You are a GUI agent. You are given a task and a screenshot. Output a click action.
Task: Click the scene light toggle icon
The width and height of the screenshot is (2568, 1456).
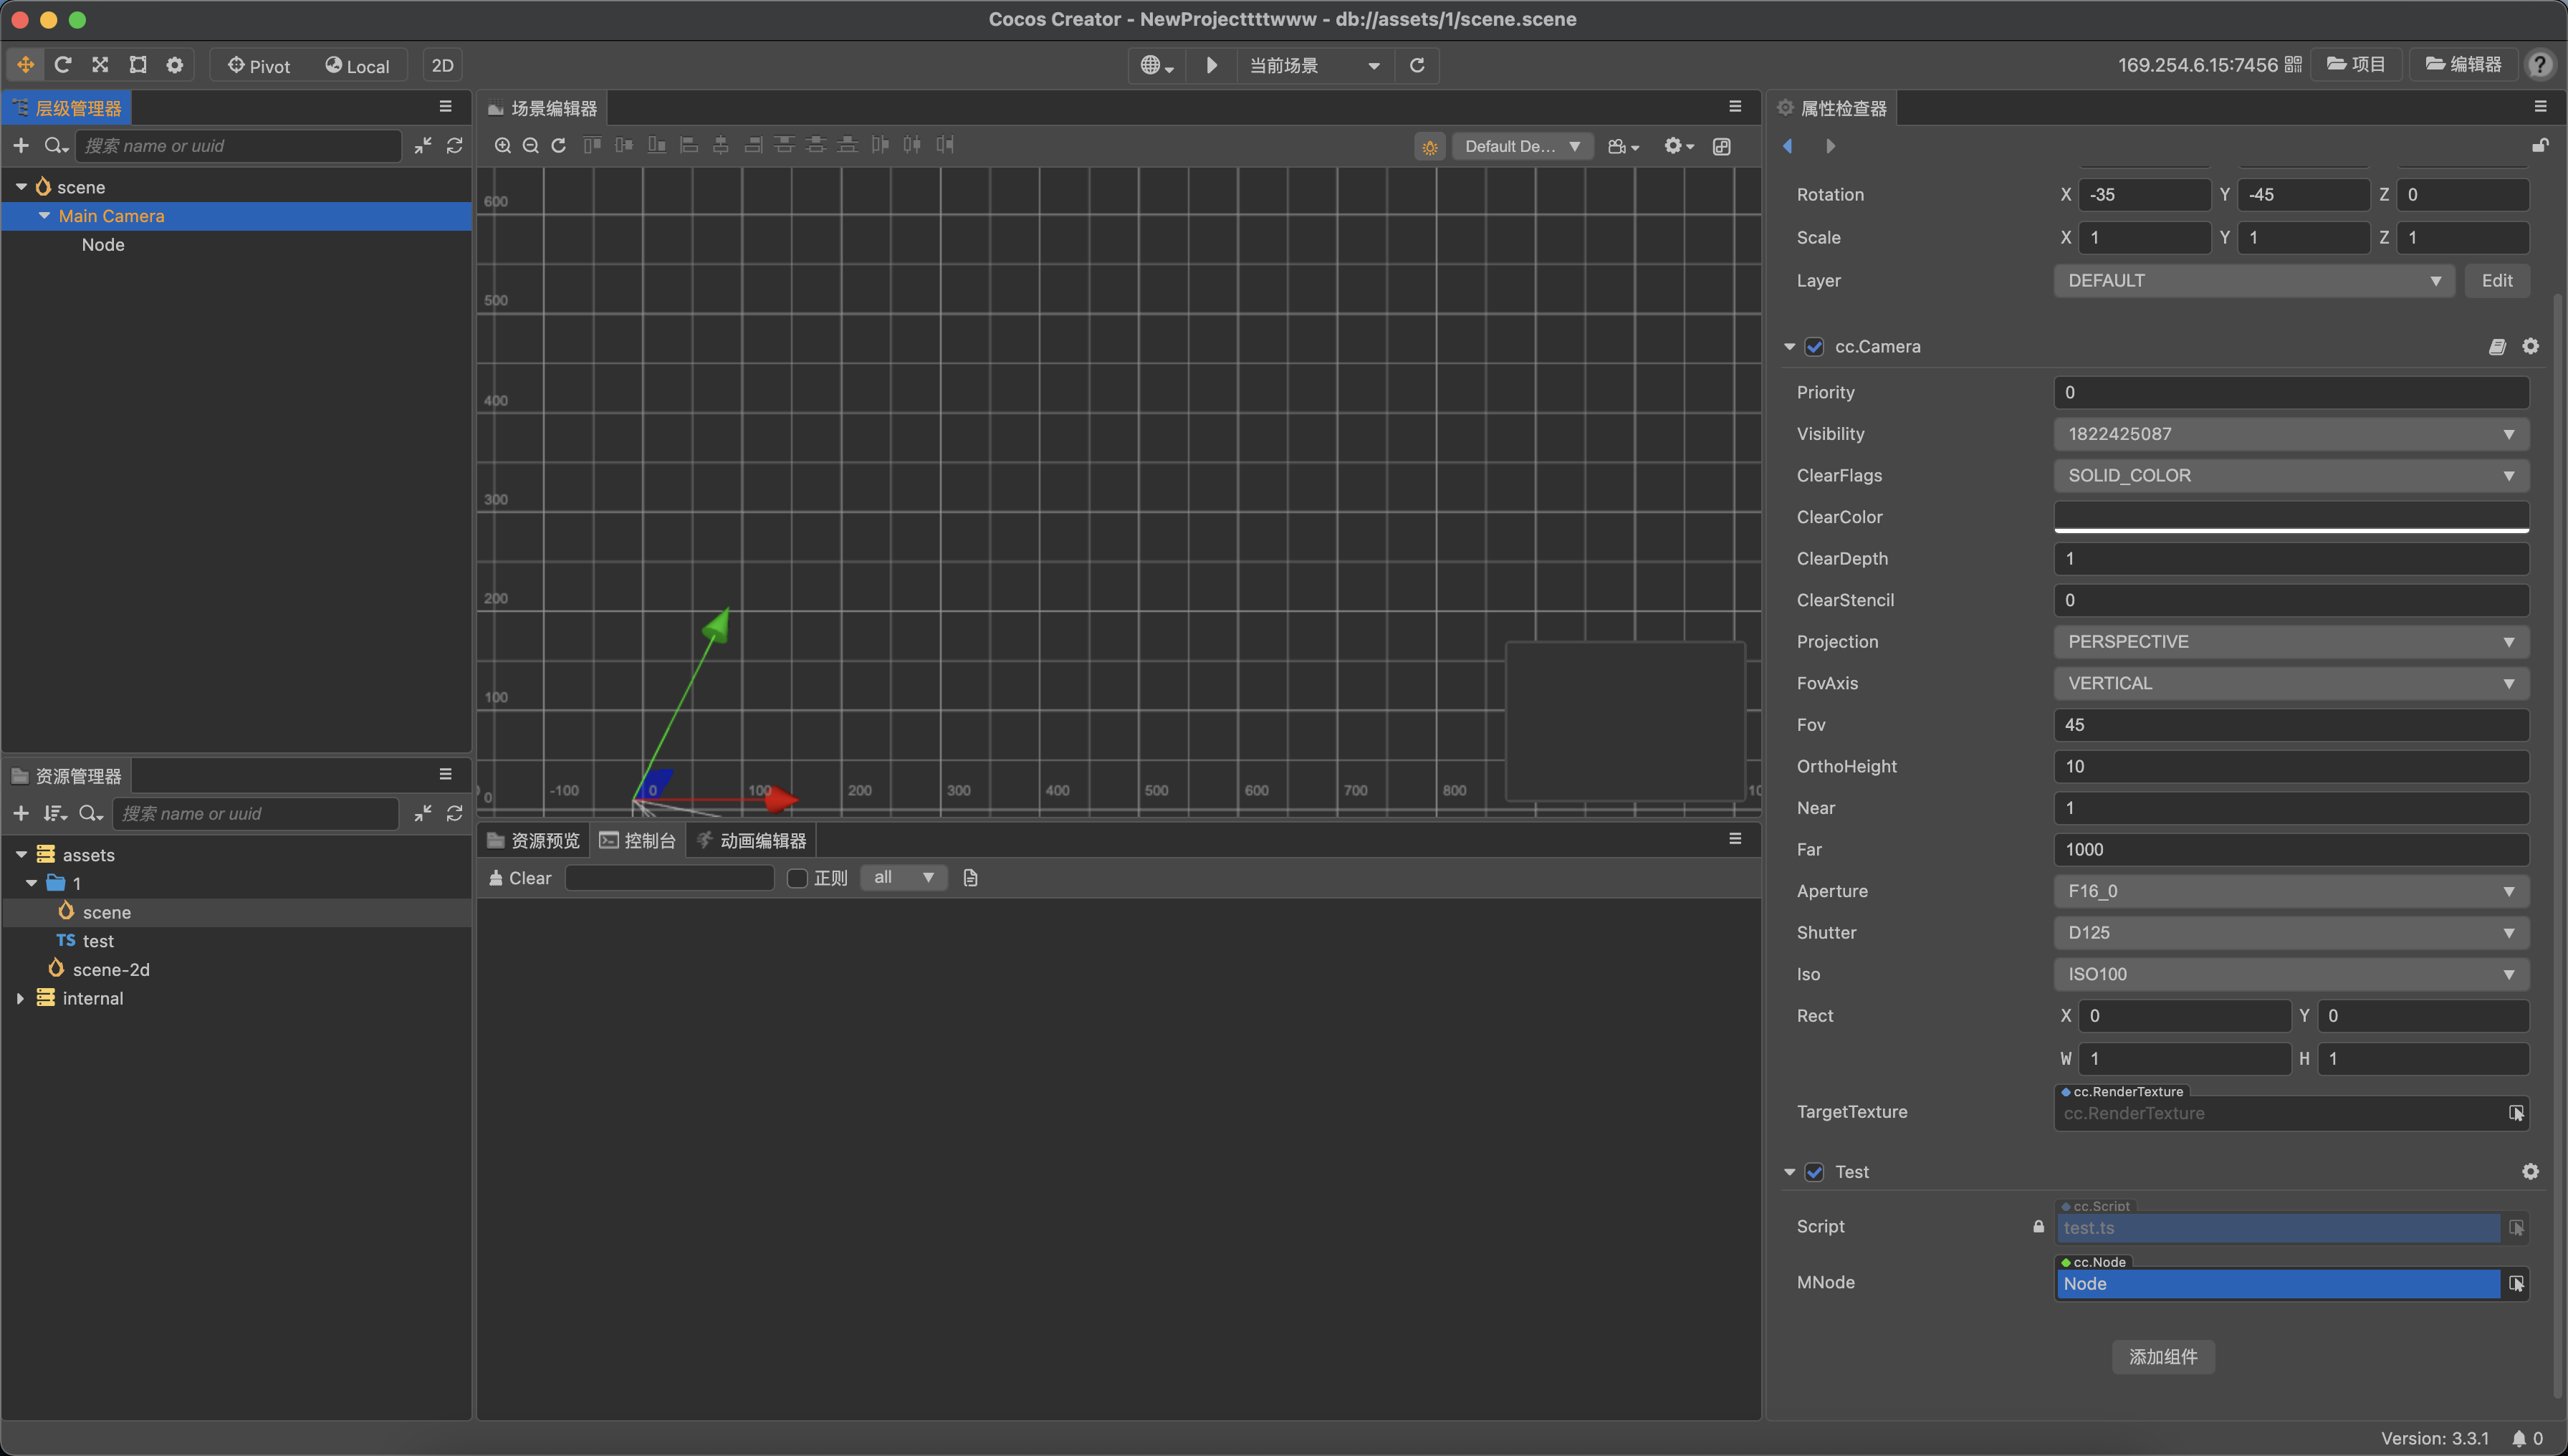tap(1430, 147)
